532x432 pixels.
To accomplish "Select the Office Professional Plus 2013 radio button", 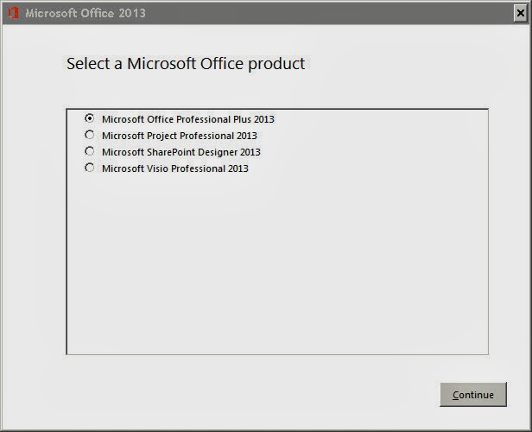I will point(90,118).
